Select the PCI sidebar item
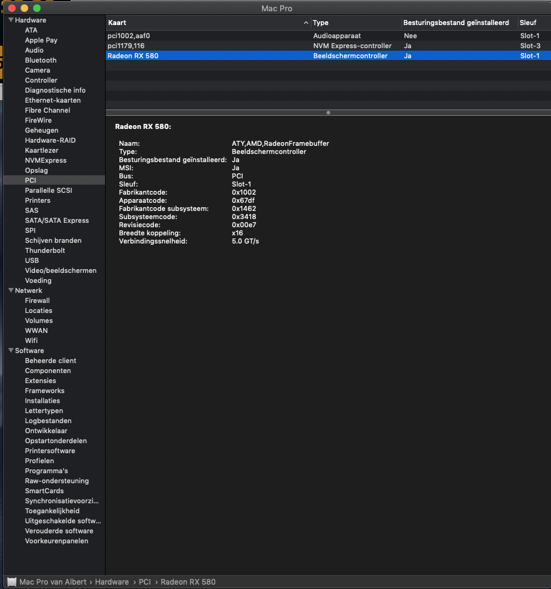Screen dimensions: 551x589 54,180
